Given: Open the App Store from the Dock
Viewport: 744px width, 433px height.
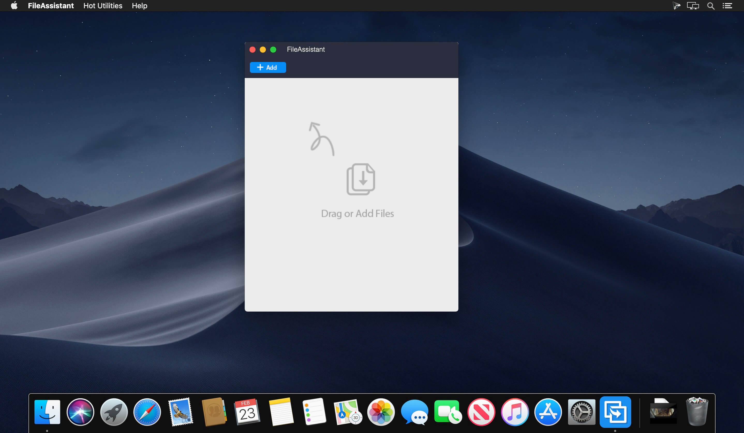Looking at the screenshot, I should (x=548, y=412).
